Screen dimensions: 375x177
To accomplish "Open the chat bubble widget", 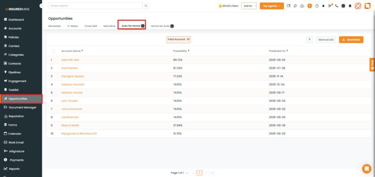I will point(366,168).
